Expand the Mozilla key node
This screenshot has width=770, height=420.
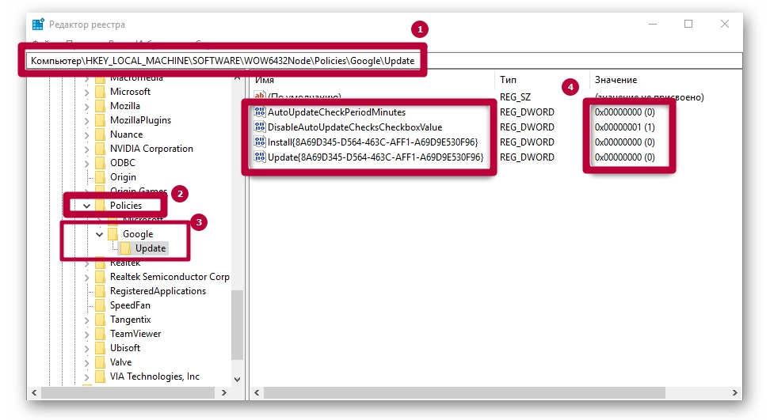(x=87, y=106)
